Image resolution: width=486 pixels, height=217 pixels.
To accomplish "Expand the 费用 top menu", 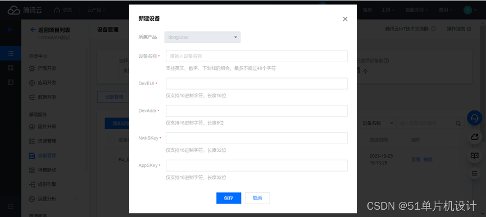I will (445, 10).
